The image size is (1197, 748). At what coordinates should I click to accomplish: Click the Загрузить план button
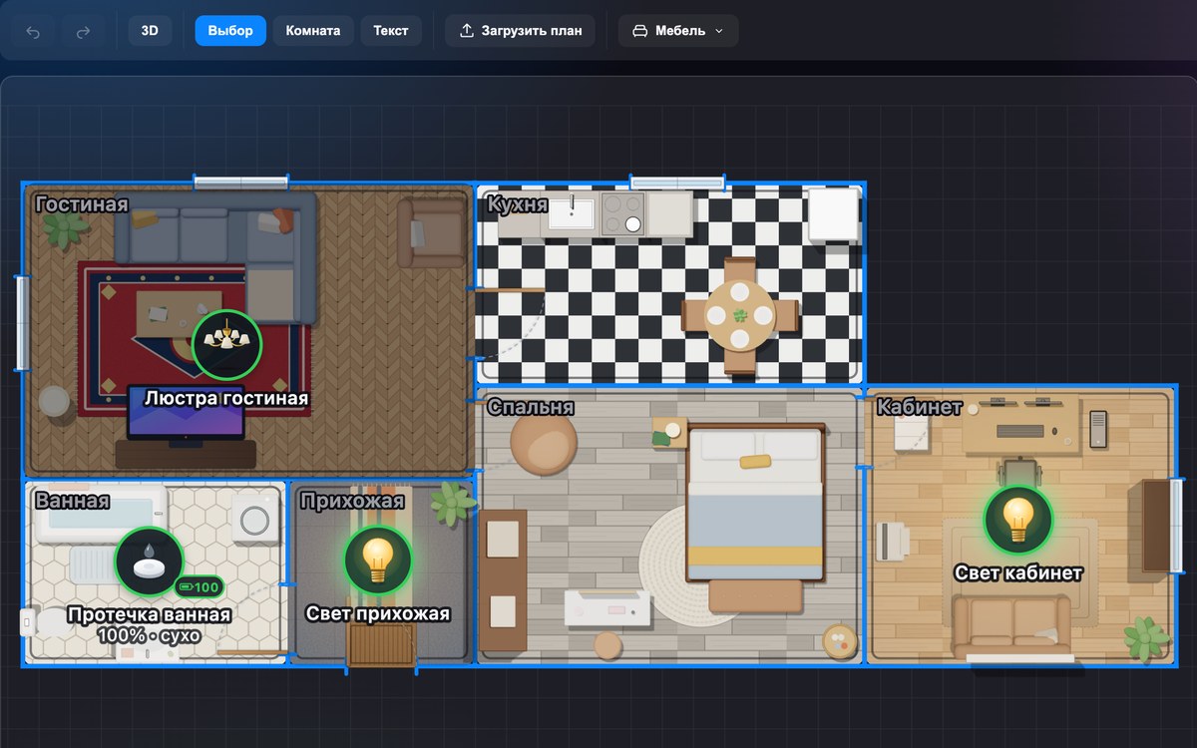coord(521,31)
